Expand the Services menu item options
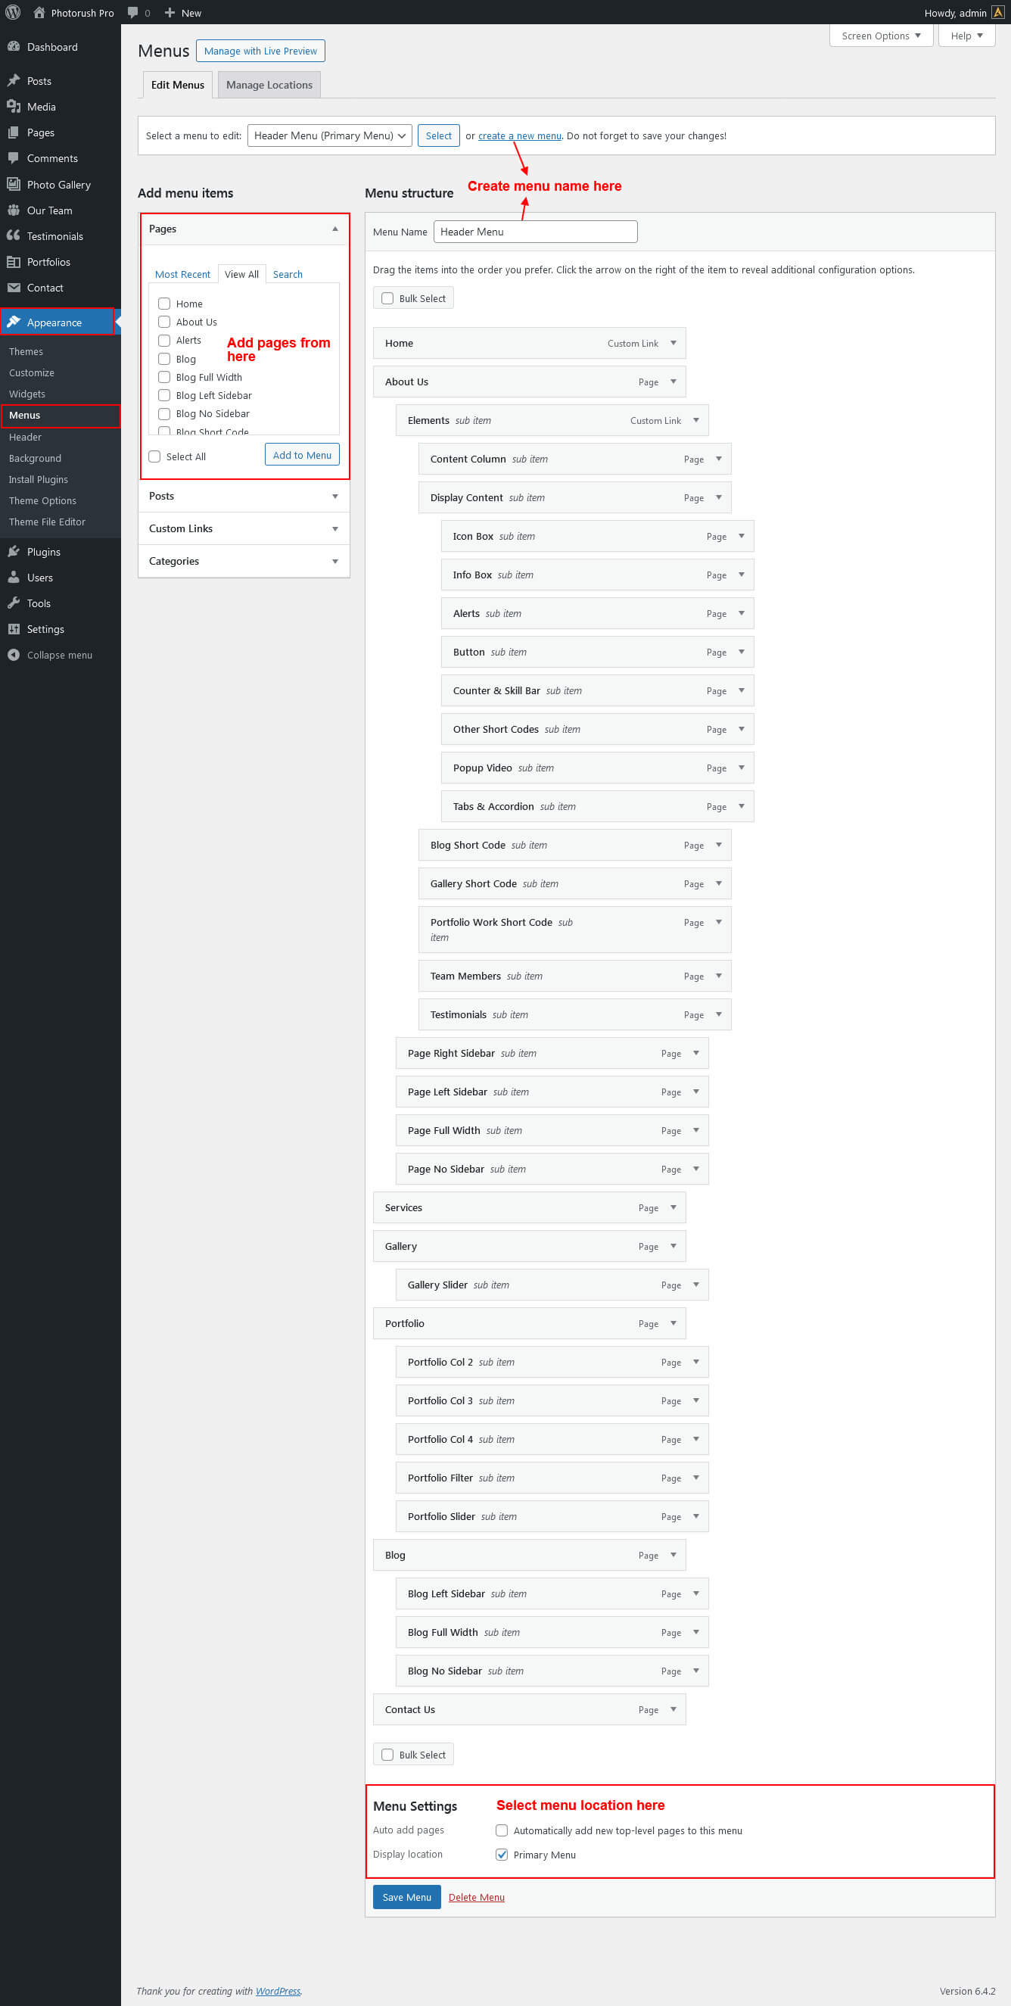1011x2006 pixels. tap(673, 1207)
